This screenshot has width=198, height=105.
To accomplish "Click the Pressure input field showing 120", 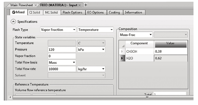I will pyautogui.click(x=62, y=50).
